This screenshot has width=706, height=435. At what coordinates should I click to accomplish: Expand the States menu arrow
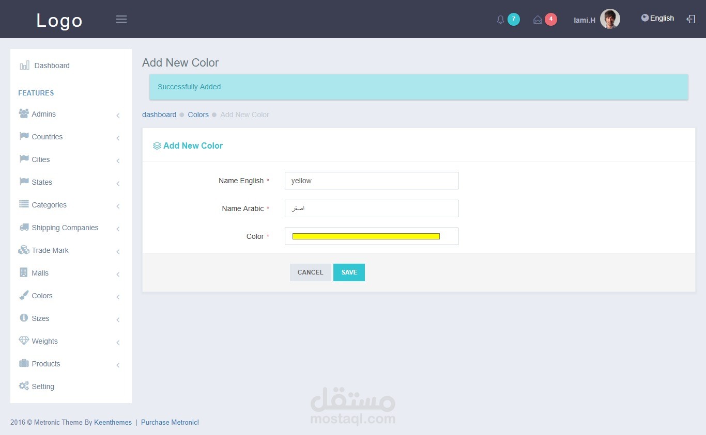(x=118, y=183)
